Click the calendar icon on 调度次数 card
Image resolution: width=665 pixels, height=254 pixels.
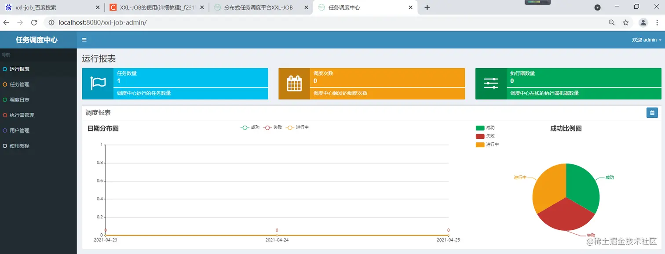(294, 83)
